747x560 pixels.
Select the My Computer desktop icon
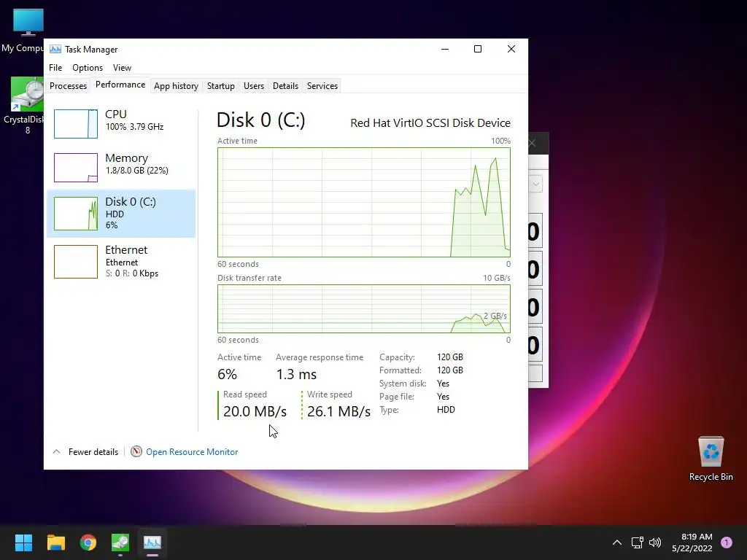(23, 31)
